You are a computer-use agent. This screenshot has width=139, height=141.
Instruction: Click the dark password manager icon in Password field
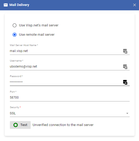(125, 82)
